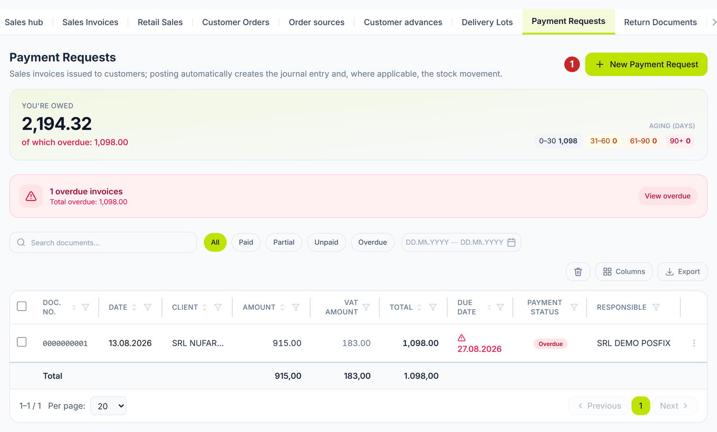Click the trash delete icon button

578,271
